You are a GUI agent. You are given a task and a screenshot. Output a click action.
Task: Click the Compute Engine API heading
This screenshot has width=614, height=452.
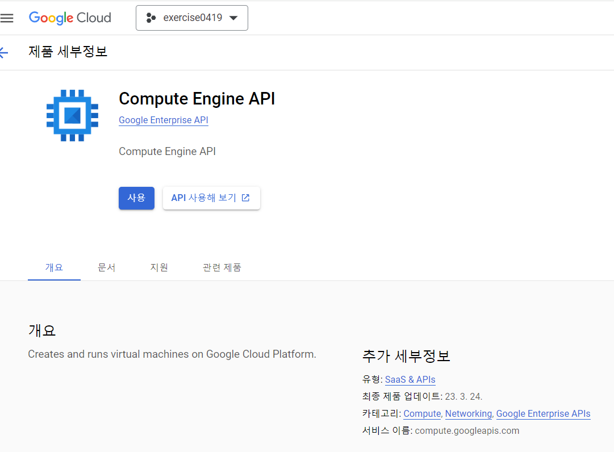pos(197,99)
